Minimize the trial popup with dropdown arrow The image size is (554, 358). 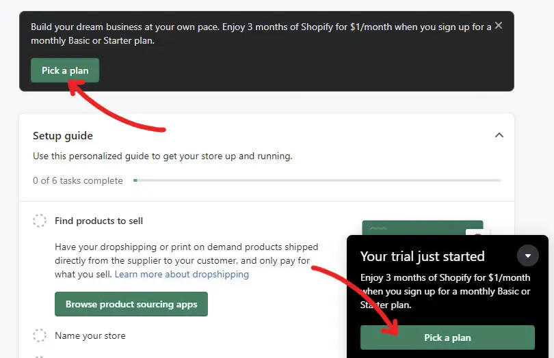click(527, 256)
